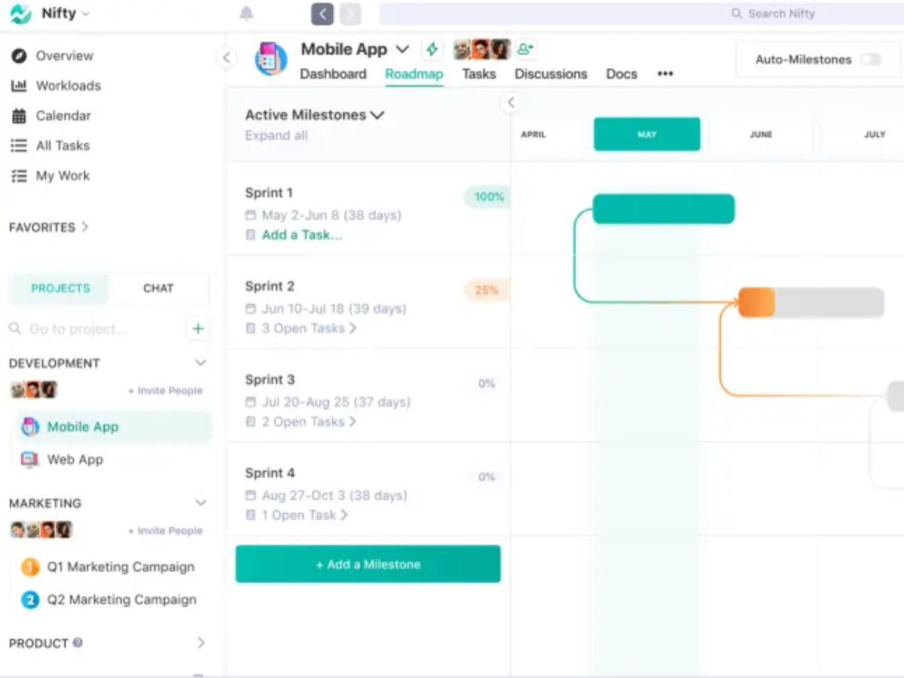This screenshot has height=678, width=904.
Task: Click the Go to project input
Action: (x=94, y=329)
